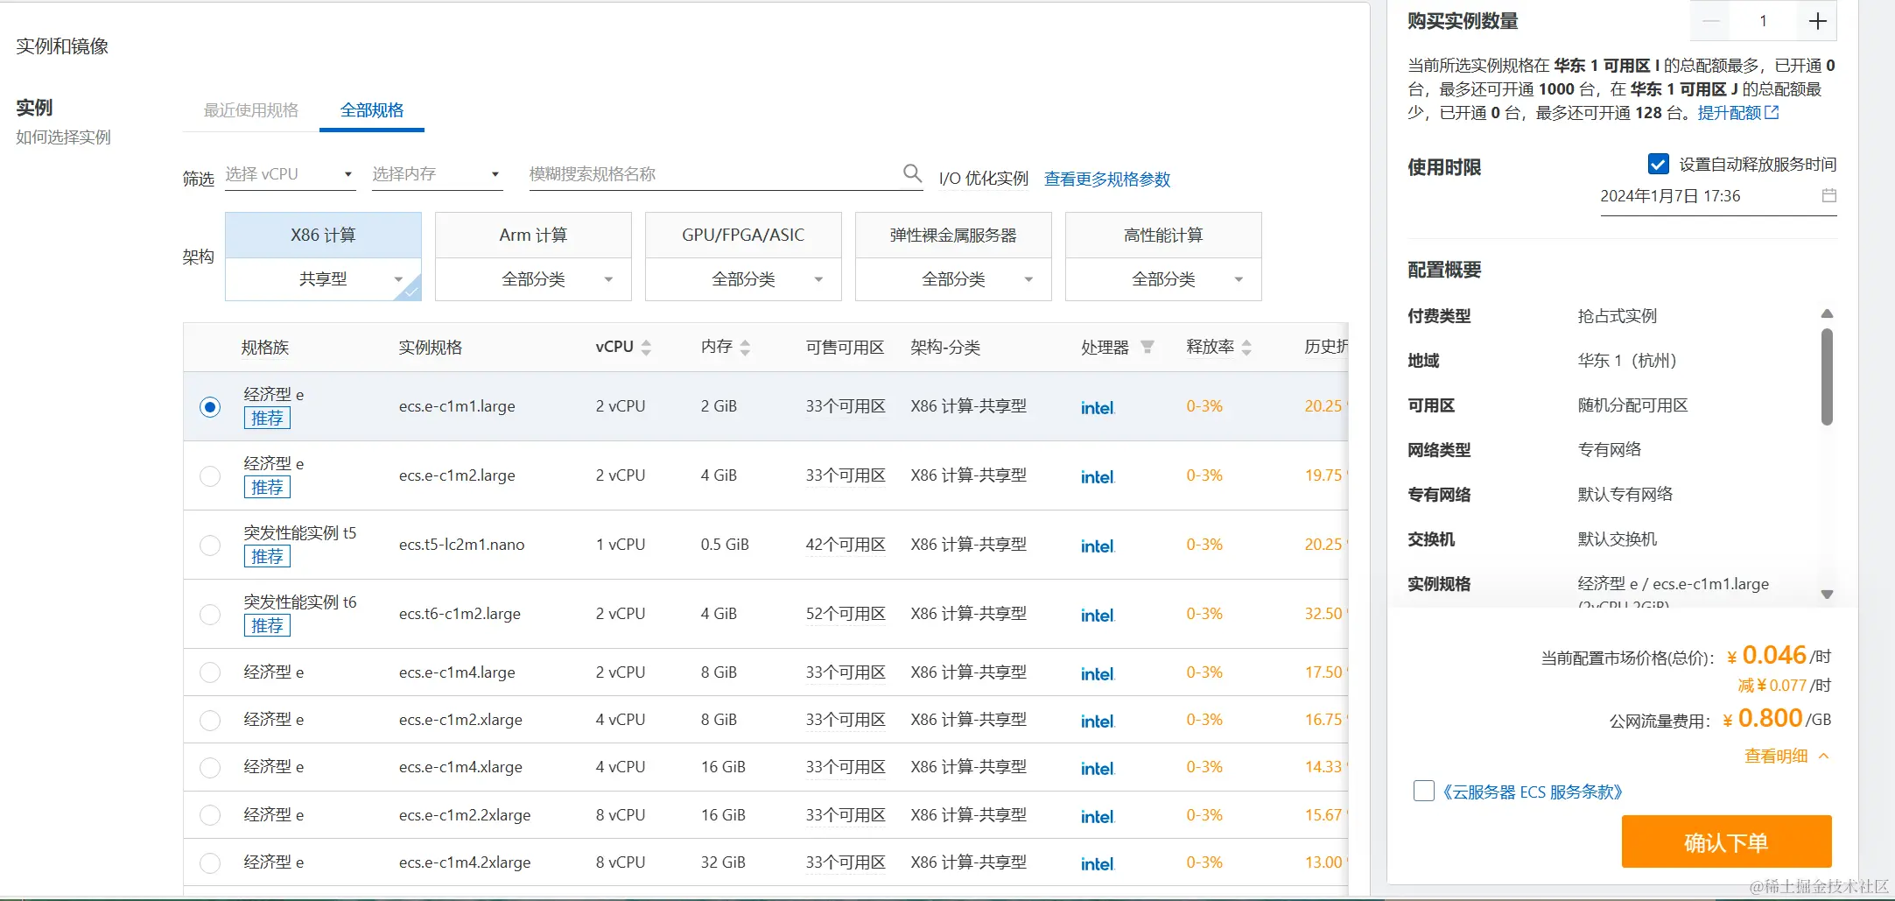Switch to 最近使用规格 tab

coord(251,110)
